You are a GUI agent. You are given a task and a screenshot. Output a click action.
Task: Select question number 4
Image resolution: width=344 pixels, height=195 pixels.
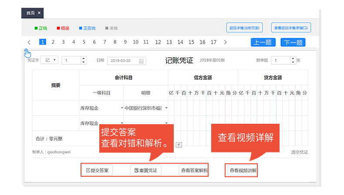click(74, 42)
